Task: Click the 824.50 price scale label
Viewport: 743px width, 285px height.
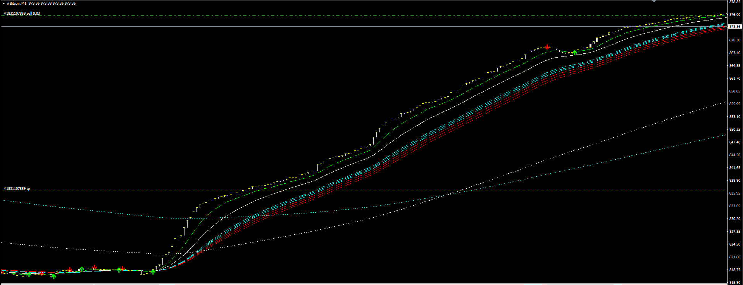Action: pyautogui.click(x=735, y=244)
